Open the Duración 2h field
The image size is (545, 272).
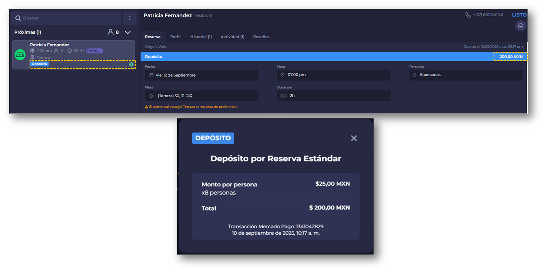pos(334,96)
